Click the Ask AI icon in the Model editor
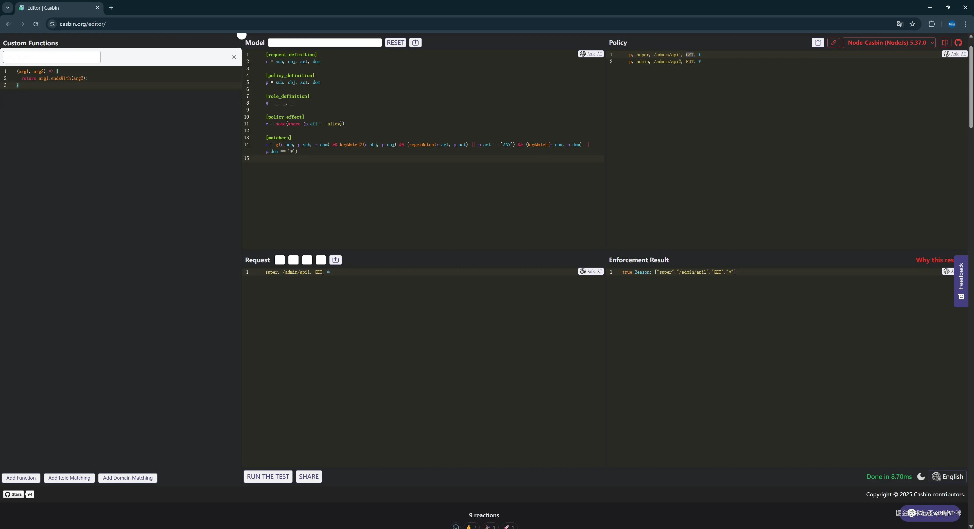The height and width of the screenshot is (529, 974). (591, 54)
